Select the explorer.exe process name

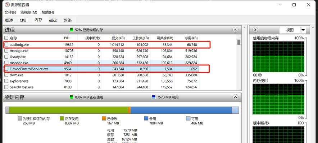point(19,81)
